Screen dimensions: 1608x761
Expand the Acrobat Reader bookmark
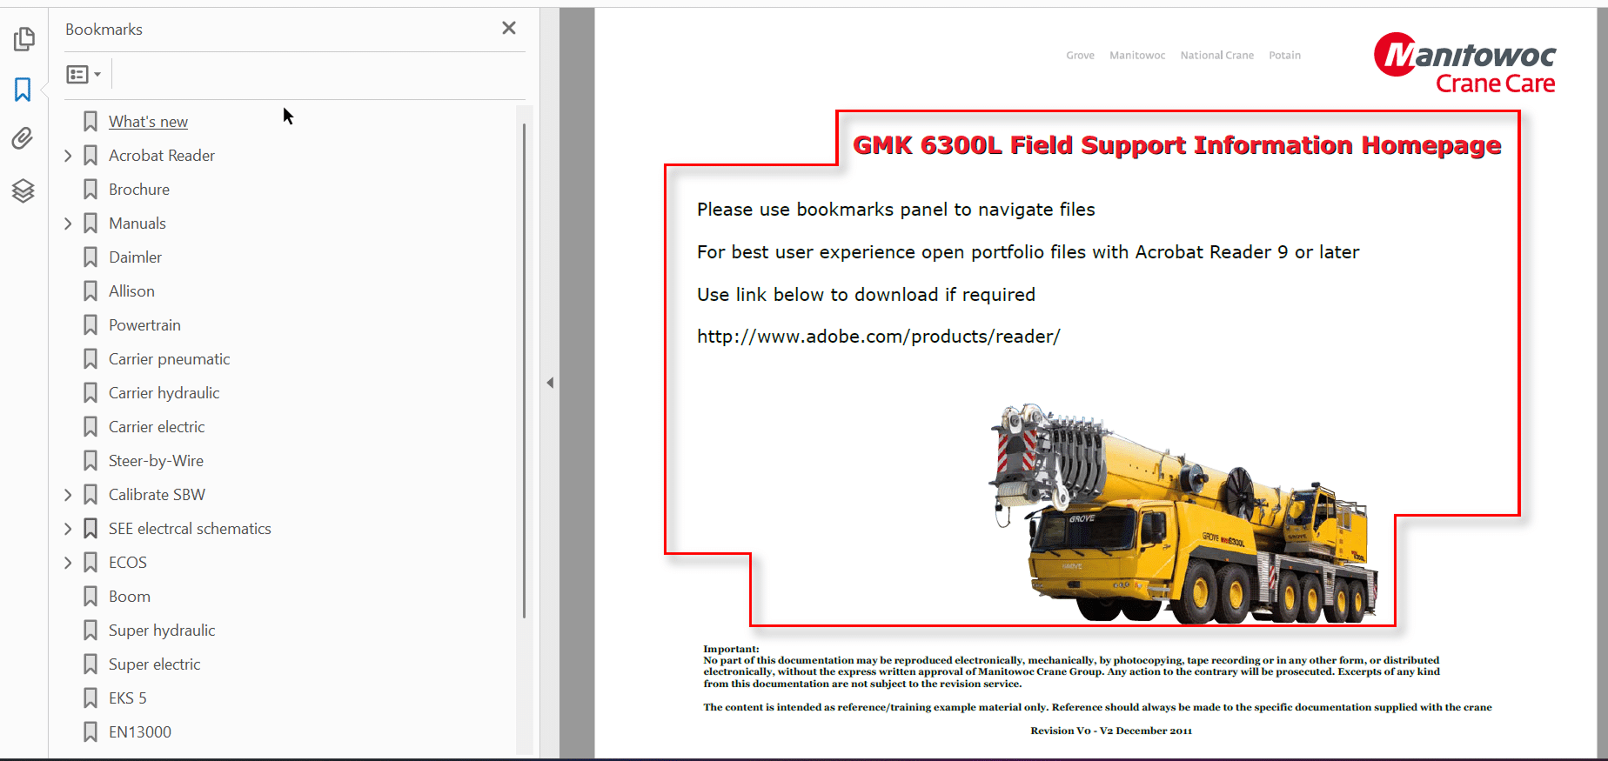pyautogui.click(x=68, y=156)
